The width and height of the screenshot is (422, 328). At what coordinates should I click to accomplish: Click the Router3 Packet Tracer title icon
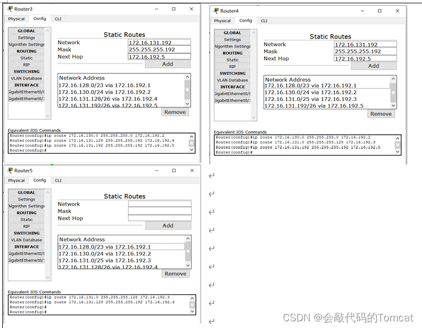10,9
